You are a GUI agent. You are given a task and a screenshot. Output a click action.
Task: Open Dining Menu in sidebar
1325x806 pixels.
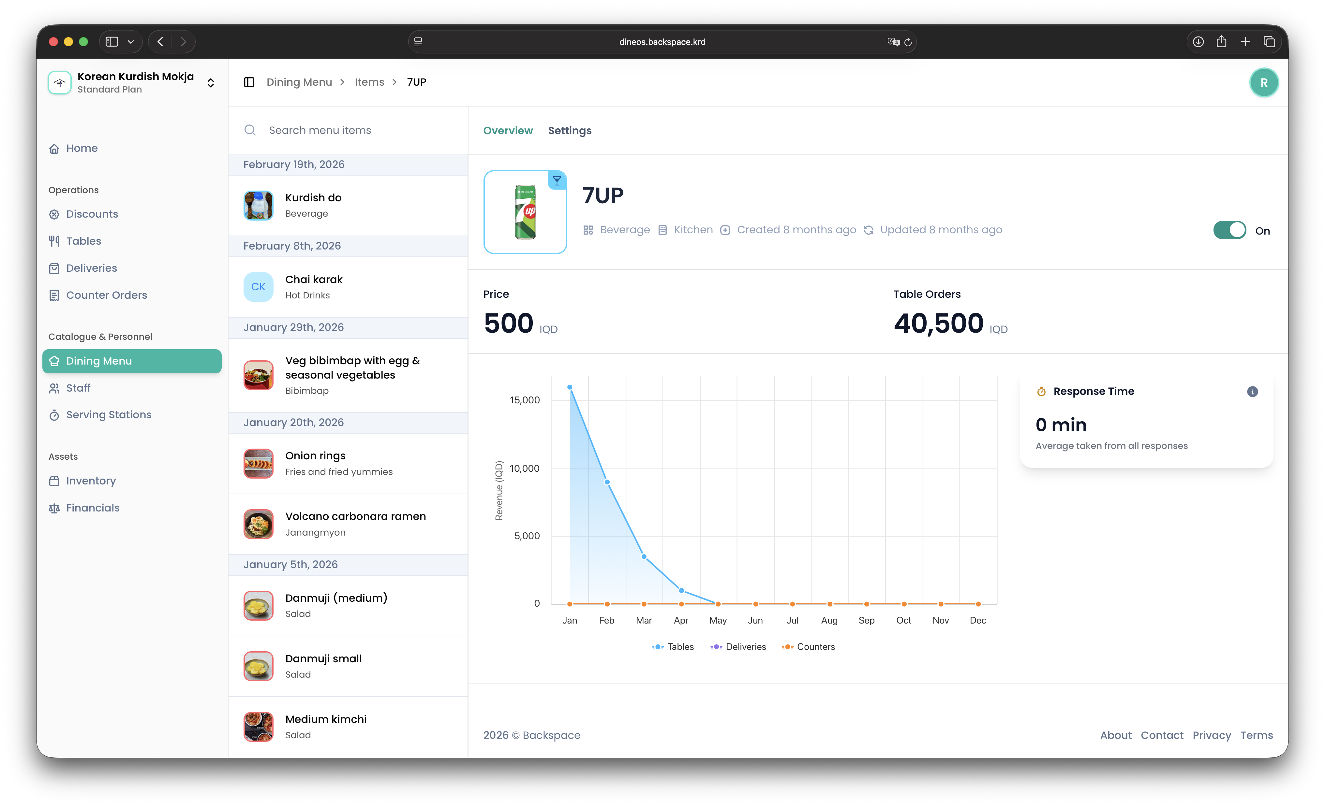tap(132, 361)
